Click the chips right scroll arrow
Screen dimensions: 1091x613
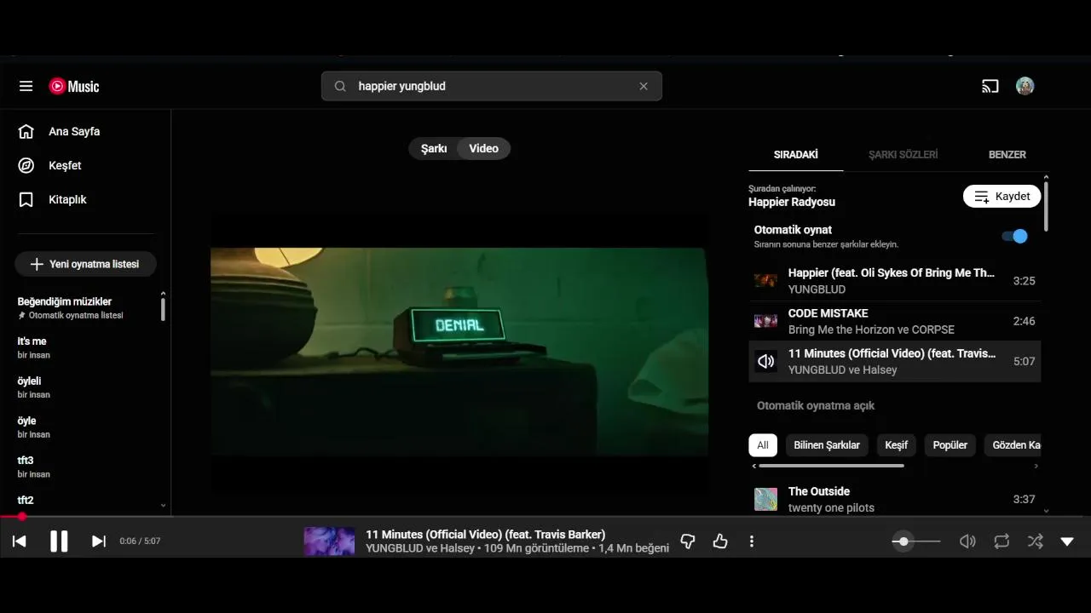pyautogui.click(x=1036, y=466)
